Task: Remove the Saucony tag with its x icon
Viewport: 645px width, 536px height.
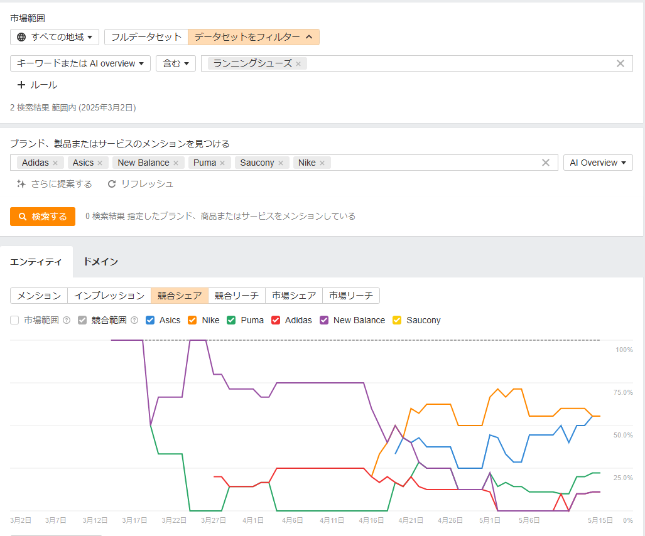Action: pyautogui.click(x=281, y=163)
